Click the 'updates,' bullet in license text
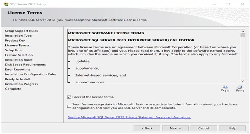 click(83, 61)
